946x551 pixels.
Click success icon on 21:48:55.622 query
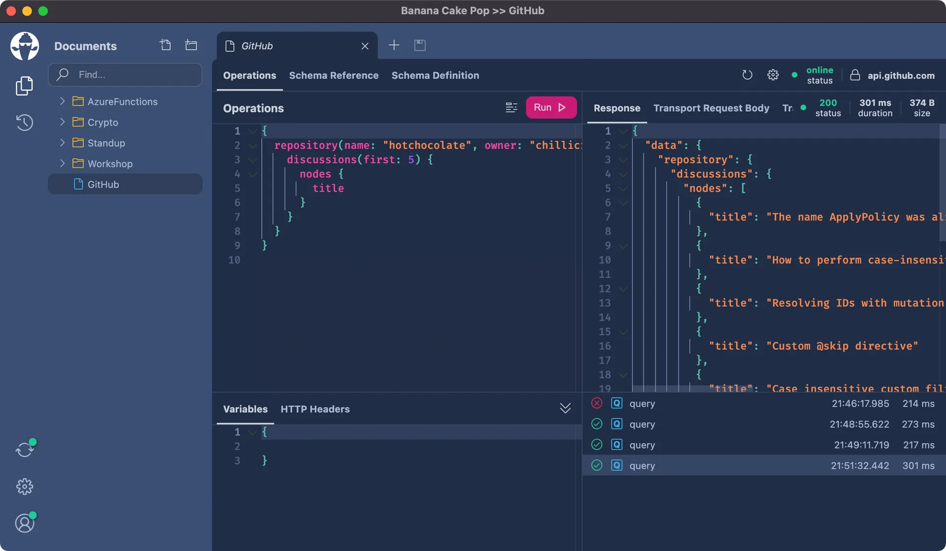tap(597, 424)
